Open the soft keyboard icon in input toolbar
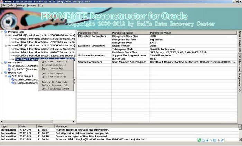This screenshot has height=146, width=242. point(215,140)
